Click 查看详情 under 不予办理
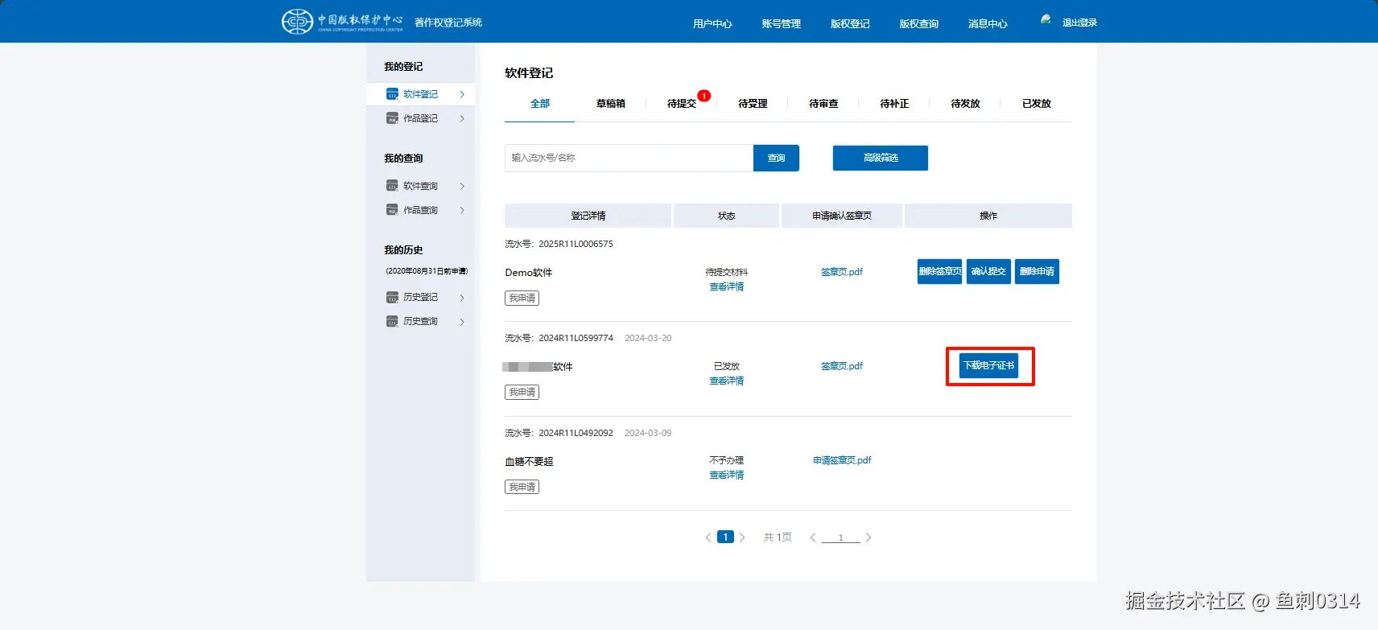1378x630 pixels. pyautogui.click(x=726, y=475)
